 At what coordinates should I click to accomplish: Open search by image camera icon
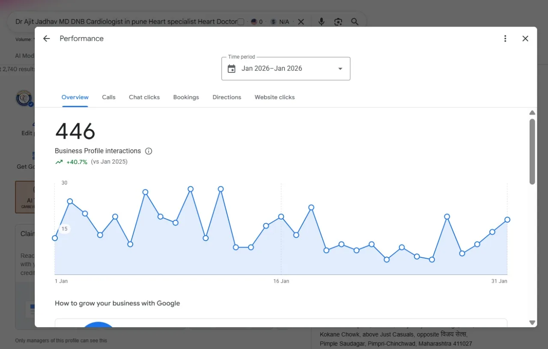[x=338, y=21]
